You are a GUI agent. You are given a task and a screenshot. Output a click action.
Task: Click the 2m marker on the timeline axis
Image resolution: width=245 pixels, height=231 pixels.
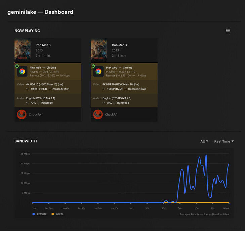(x=34, y=208)
